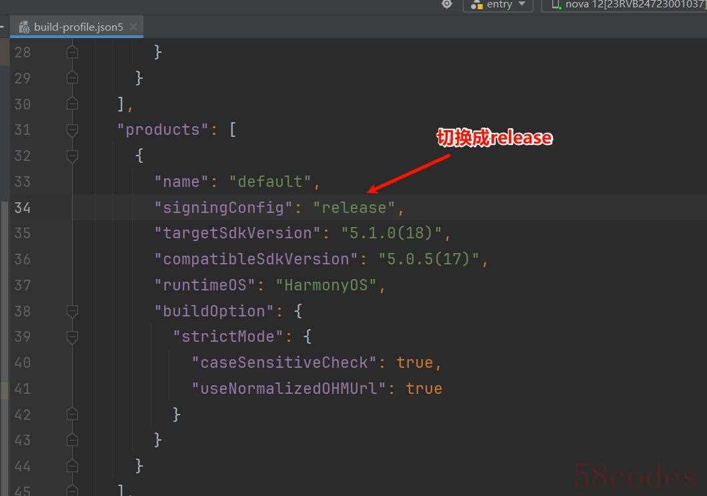707x496 pixels.
Task: Click the settings gear icon in toolbar
Action: [x=446, y=4]
